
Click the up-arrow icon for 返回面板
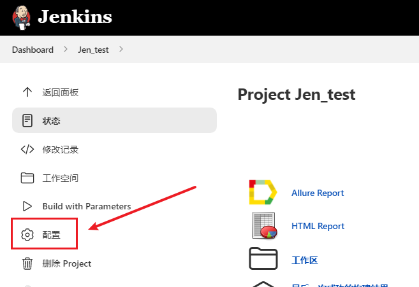(27, 92)
